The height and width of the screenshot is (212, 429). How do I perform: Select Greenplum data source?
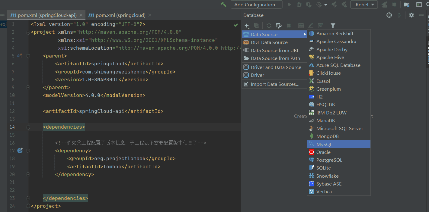click(x=339, y=89)
